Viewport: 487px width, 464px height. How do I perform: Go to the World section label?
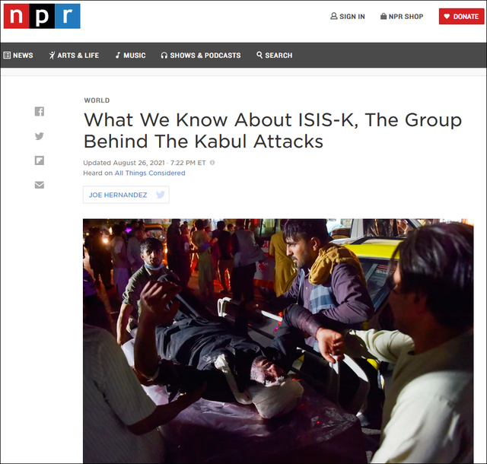click(x=97, y=100)
